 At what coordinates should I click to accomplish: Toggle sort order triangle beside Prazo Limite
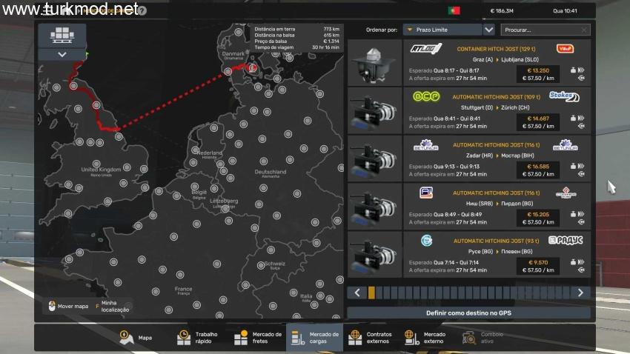[409, 30]
